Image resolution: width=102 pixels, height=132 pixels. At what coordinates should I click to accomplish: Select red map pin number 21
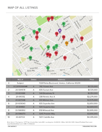[x=65, y=58]
